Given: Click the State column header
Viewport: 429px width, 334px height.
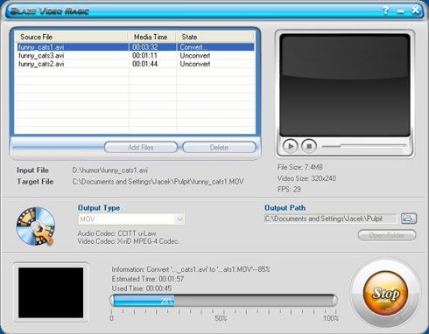Looking at the screenshot, I should click(x=215, y=37).
